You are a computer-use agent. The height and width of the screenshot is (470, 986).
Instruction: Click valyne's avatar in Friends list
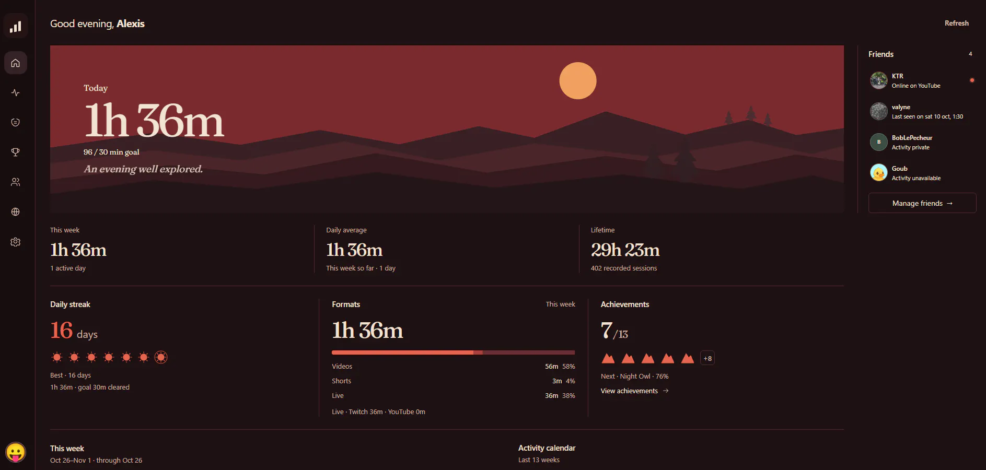879,111
